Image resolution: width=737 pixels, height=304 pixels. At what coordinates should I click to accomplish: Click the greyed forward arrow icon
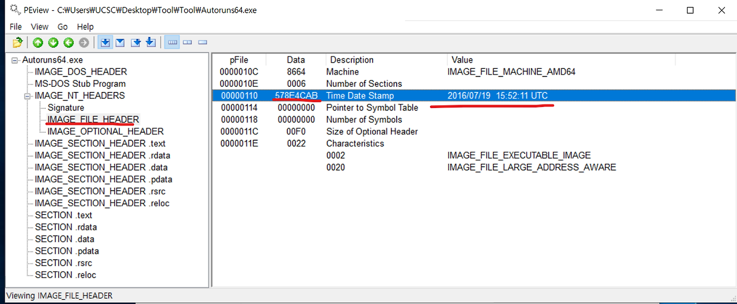click(84, 43)
